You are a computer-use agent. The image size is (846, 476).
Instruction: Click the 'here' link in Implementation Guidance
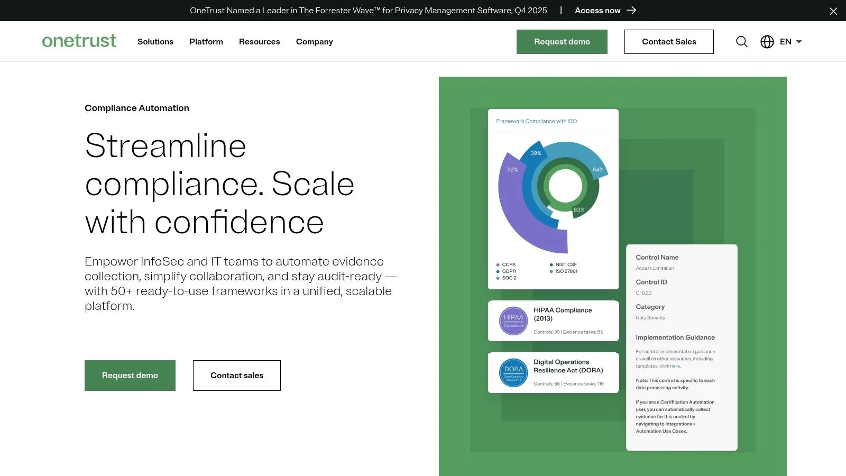coord(675,365)
